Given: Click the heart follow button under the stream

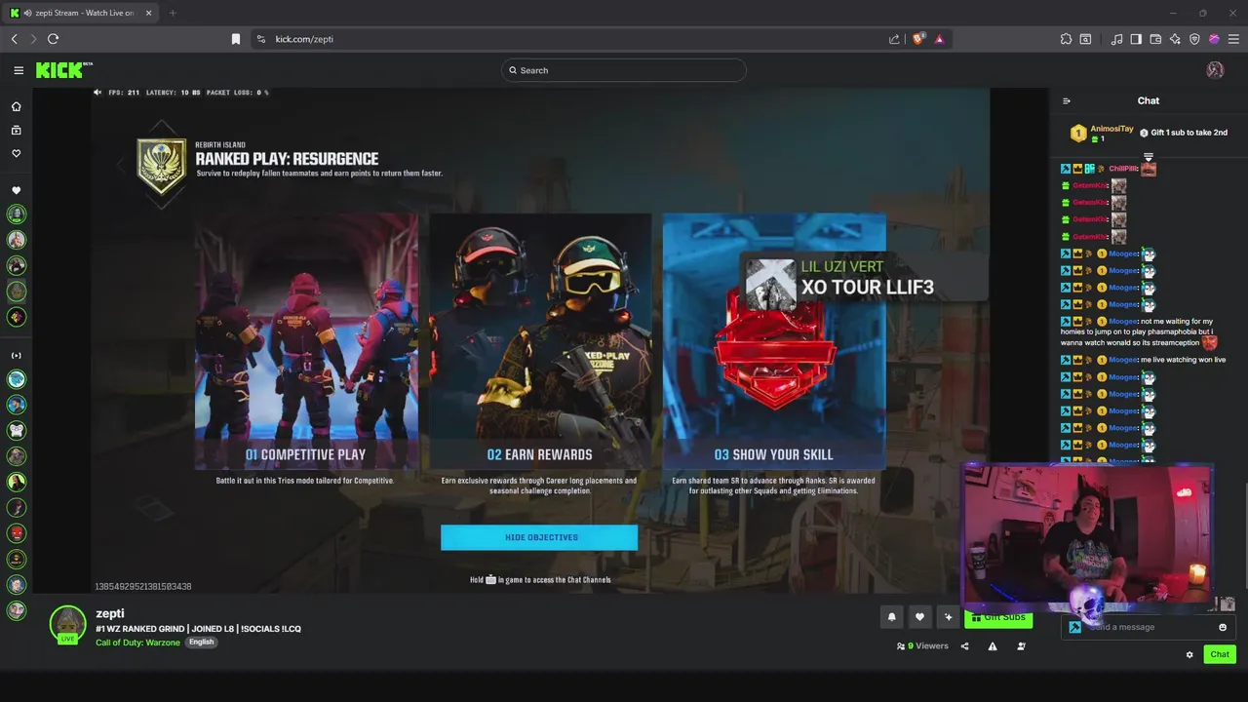Looking at the screenshot, I should click(919, 616).
